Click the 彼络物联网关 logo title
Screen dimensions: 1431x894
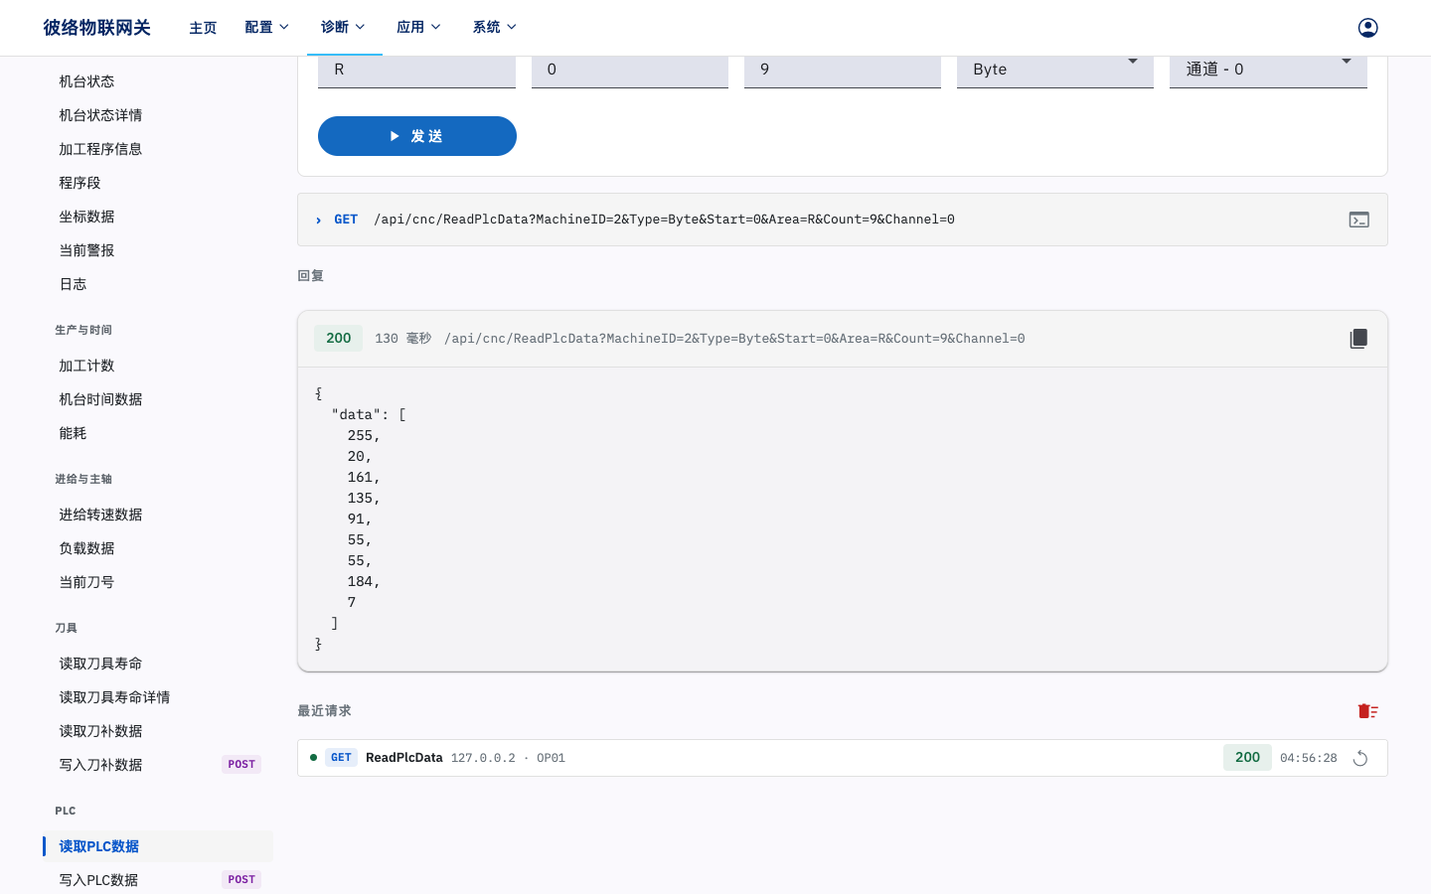pos(96,28)
